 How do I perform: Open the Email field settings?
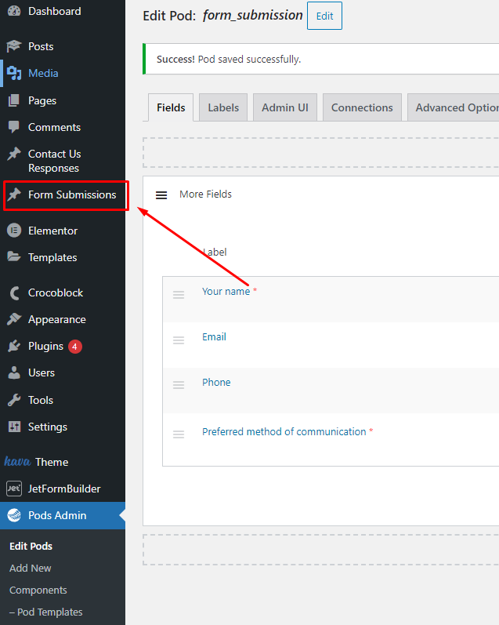(214, 337)
